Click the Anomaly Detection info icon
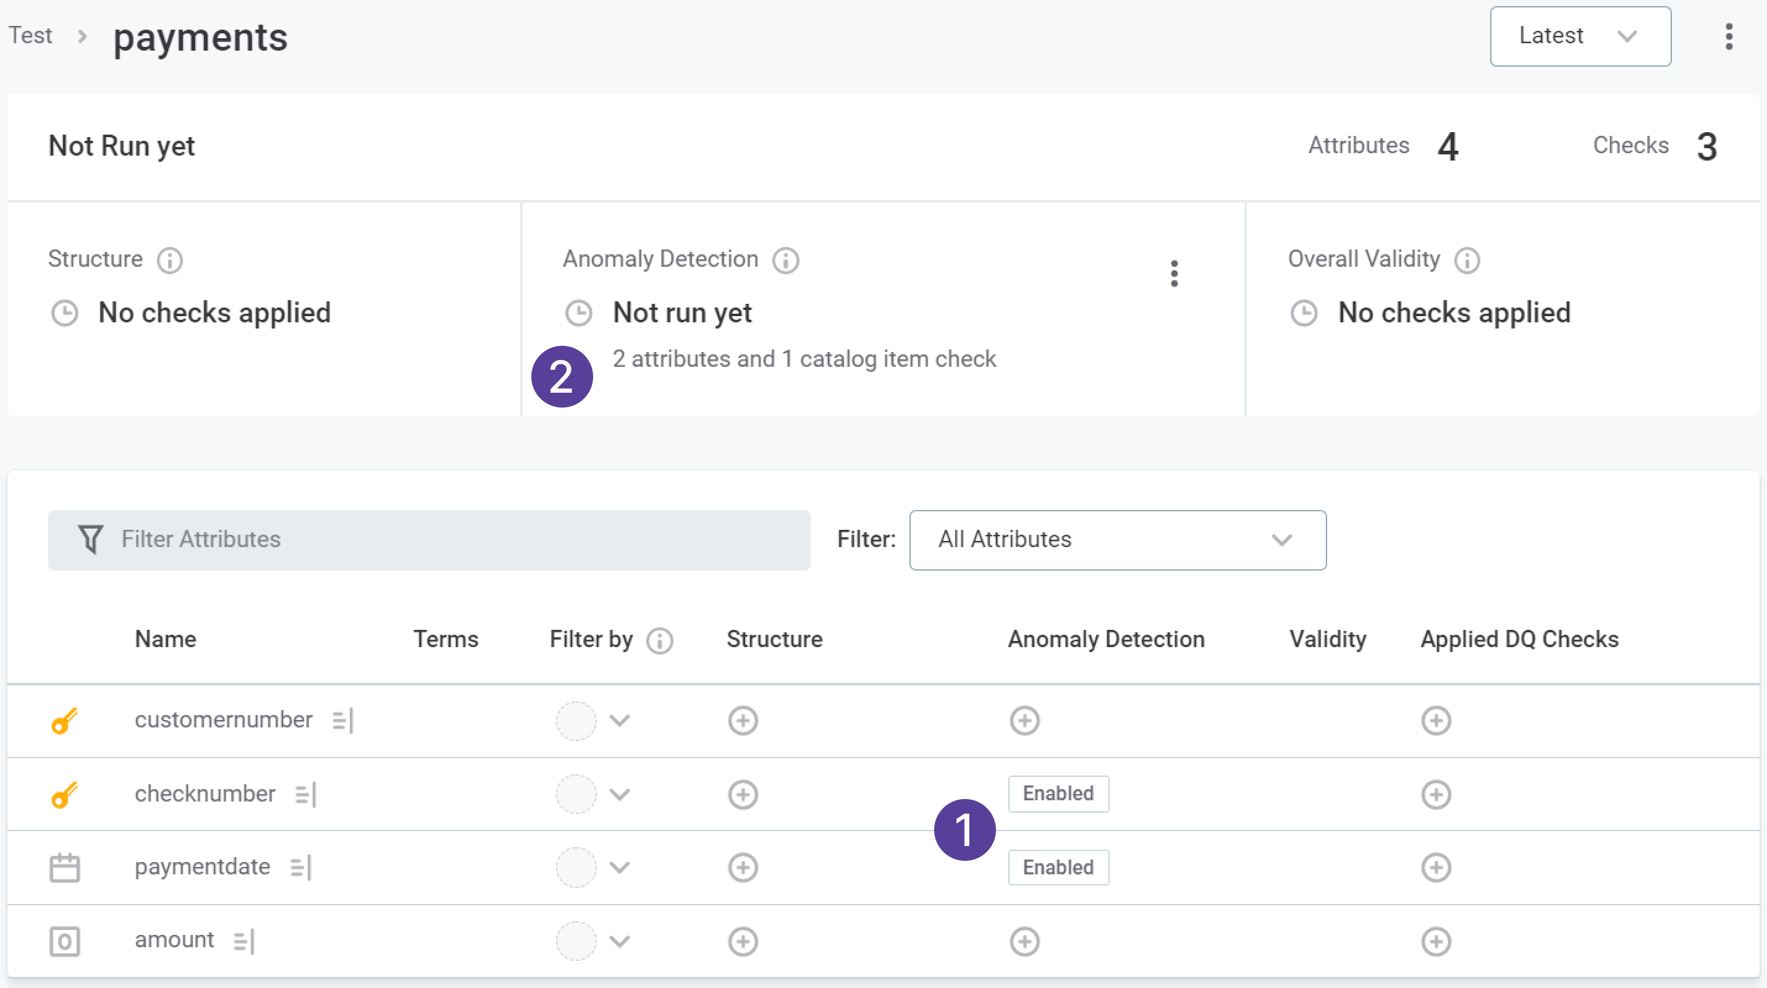The width and height of the screenshot is (1767, 988). pyautogui.click(x=785, y=260)
